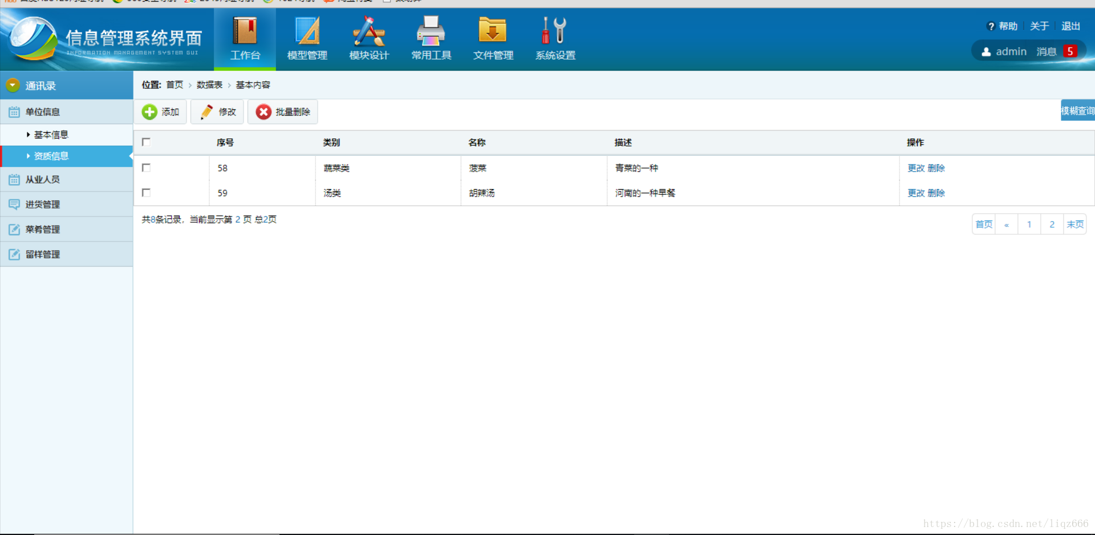Go to 末页 last page in pagination

pos(1075,224)
